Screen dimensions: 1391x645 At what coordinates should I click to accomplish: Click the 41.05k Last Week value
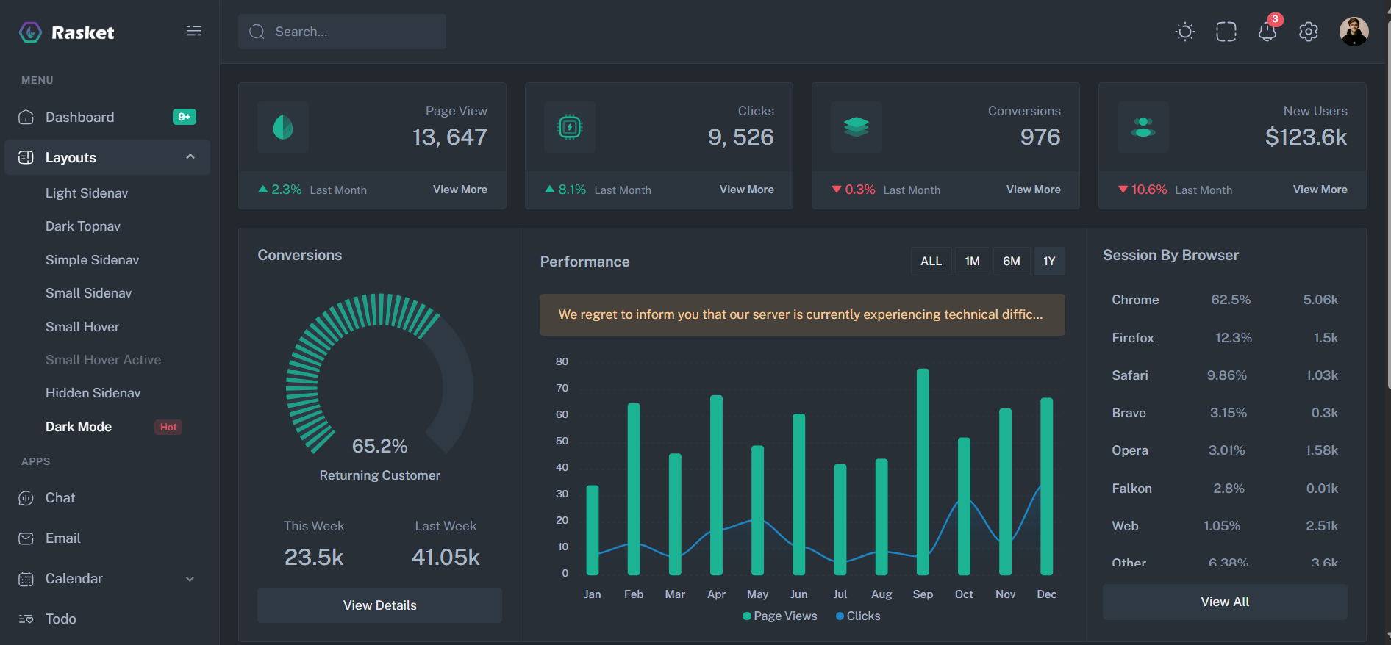point(446,557)
